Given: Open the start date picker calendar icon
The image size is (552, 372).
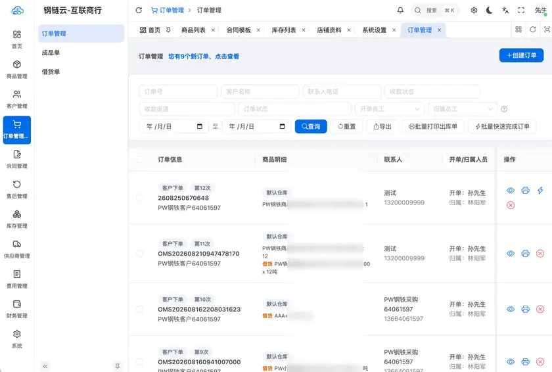Looking at the screenshot, I should [x=200, y=126].
